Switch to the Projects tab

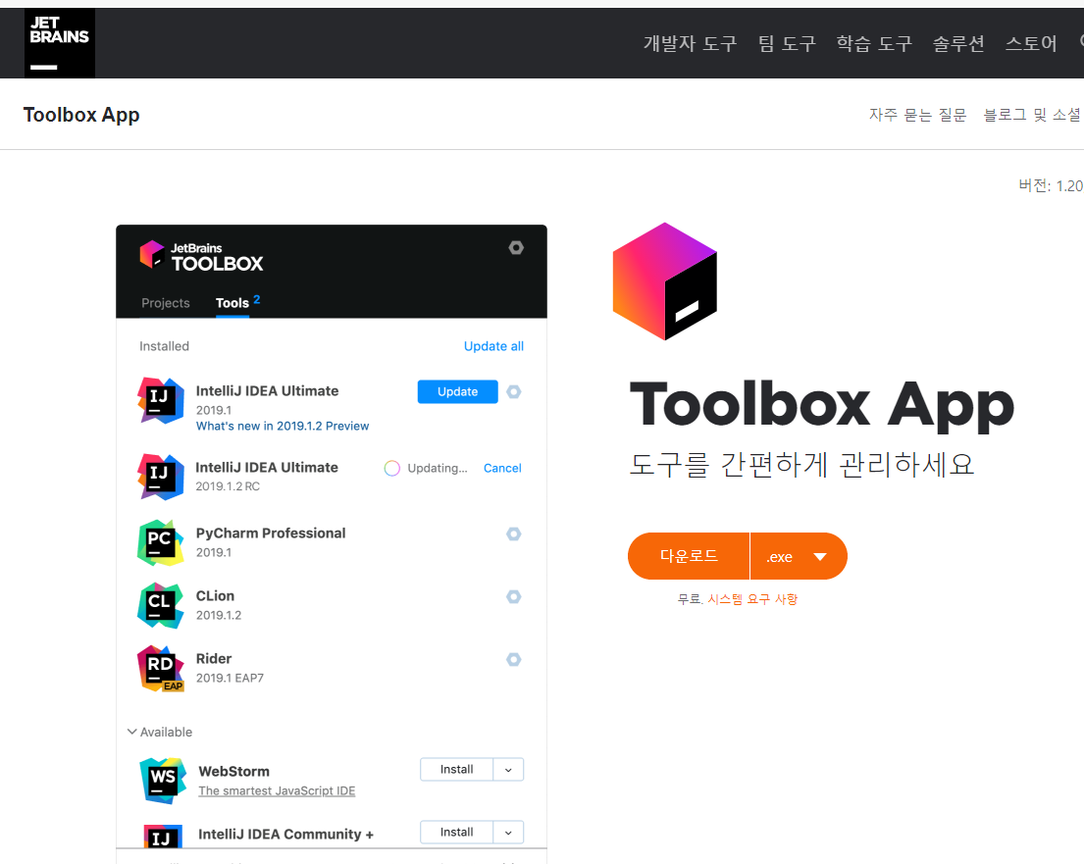pyautogui.click(x=165, y=303)
